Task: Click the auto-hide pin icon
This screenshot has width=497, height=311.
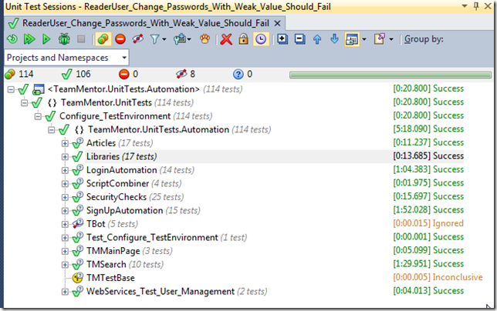Action: [476, 6]
